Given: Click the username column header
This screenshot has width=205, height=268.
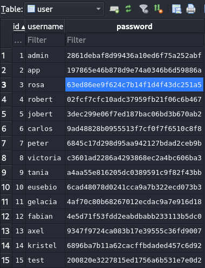Looking at the screenshot, I should pos(45,27).
